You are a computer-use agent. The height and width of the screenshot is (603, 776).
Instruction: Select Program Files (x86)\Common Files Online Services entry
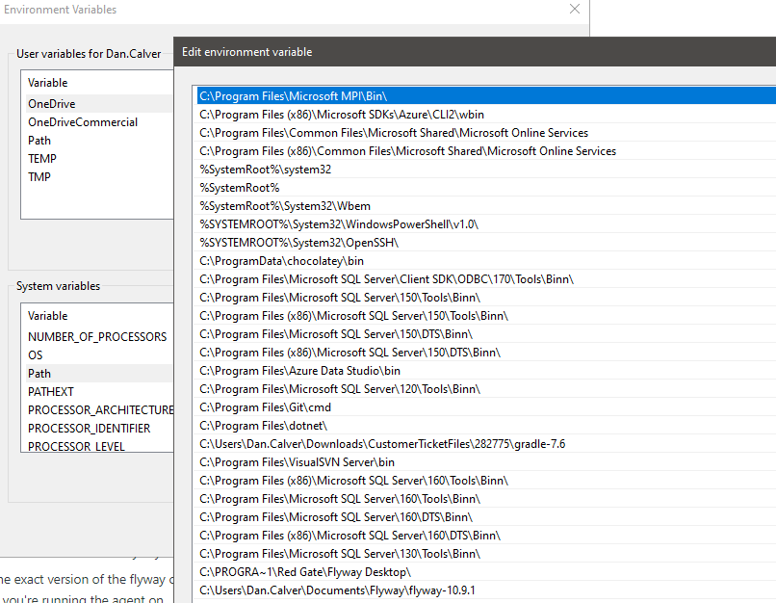click(x=486, y=151)
